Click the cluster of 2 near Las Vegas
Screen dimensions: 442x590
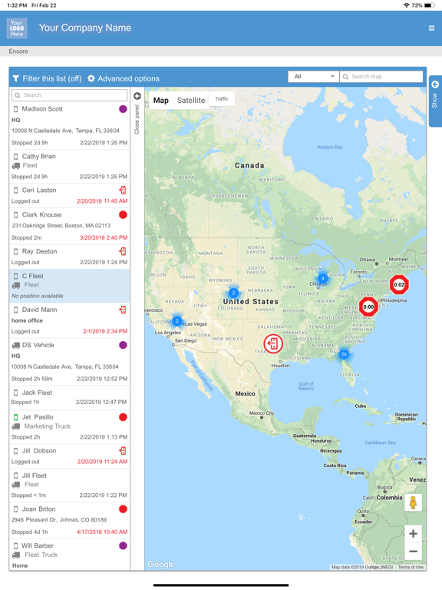coord(176,321)
